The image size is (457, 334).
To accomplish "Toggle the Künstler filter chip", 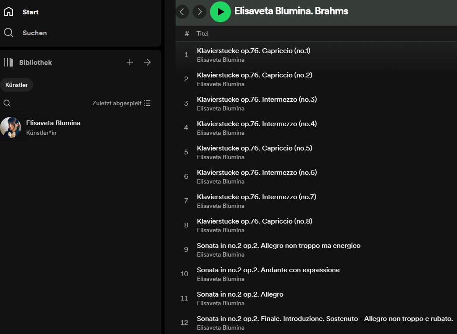I will point(17,85).
